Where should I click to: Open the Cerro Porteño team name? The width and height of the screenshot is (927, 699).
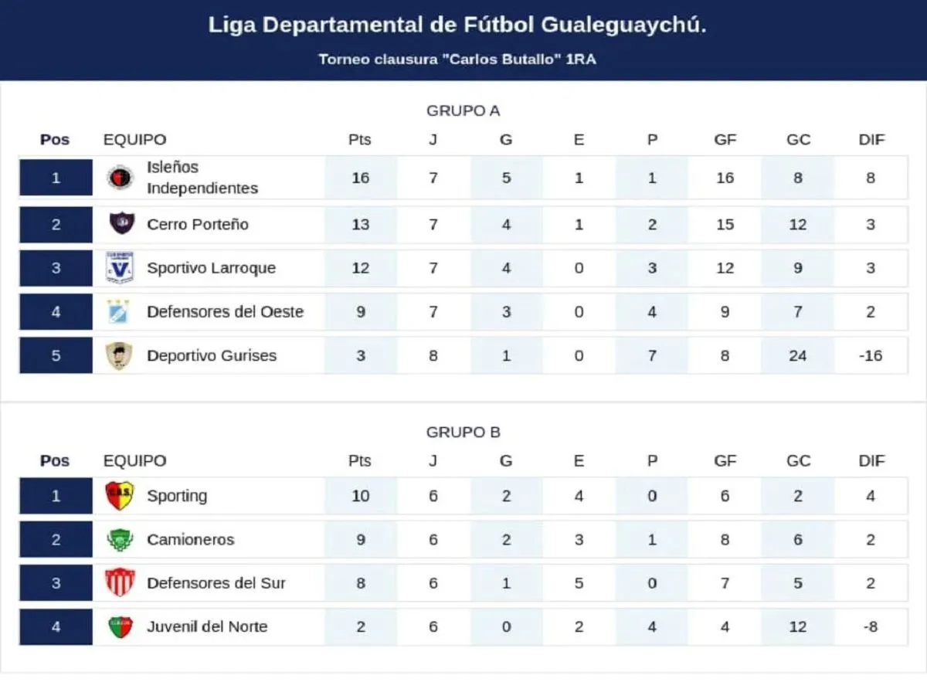(198, 225)
